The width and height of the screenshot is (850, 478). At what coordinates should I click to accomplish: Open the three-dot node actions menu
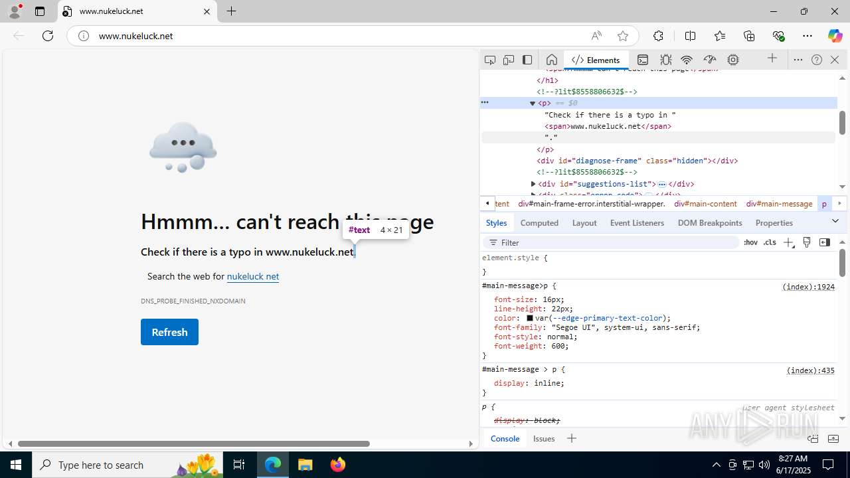click(485, 102)
